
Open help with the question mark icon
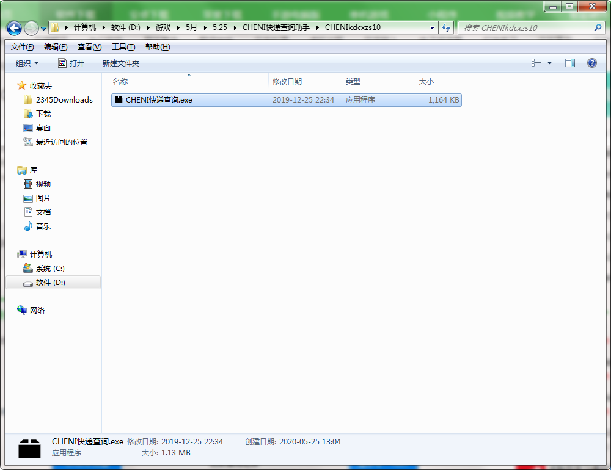(592, 63)
